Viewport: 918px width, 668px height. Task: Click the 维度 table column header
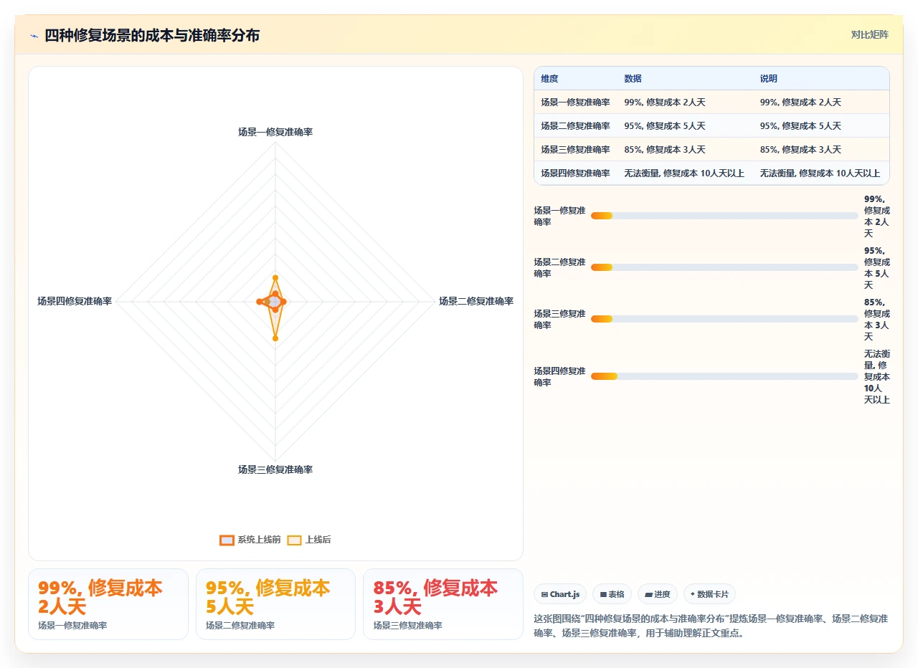[549, 78]
